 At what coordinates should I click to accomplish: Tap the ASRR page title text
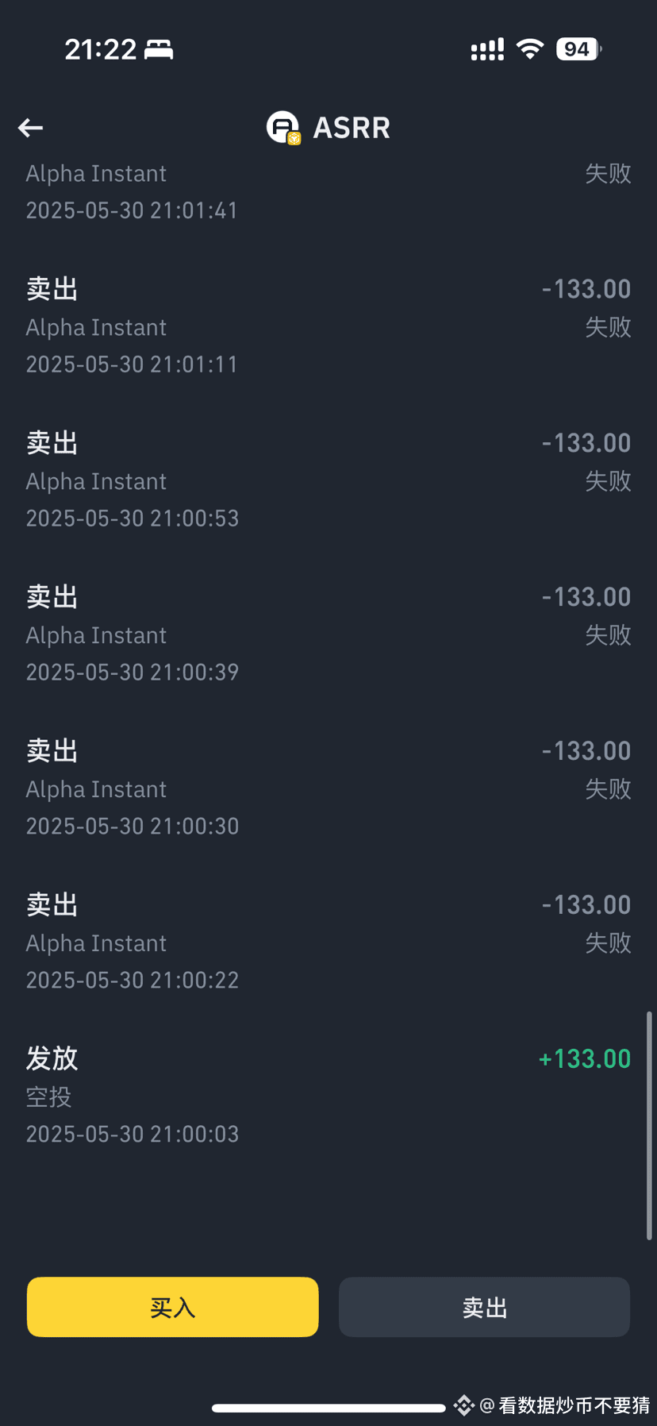tap(352, 127)
